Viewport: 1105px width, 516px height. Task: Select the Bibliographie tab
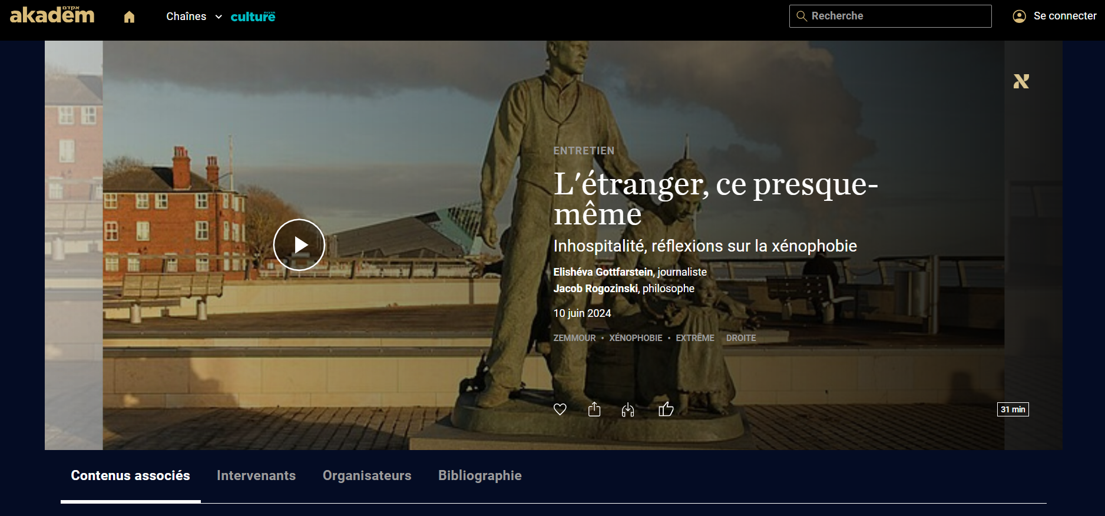tap(479, 475)
